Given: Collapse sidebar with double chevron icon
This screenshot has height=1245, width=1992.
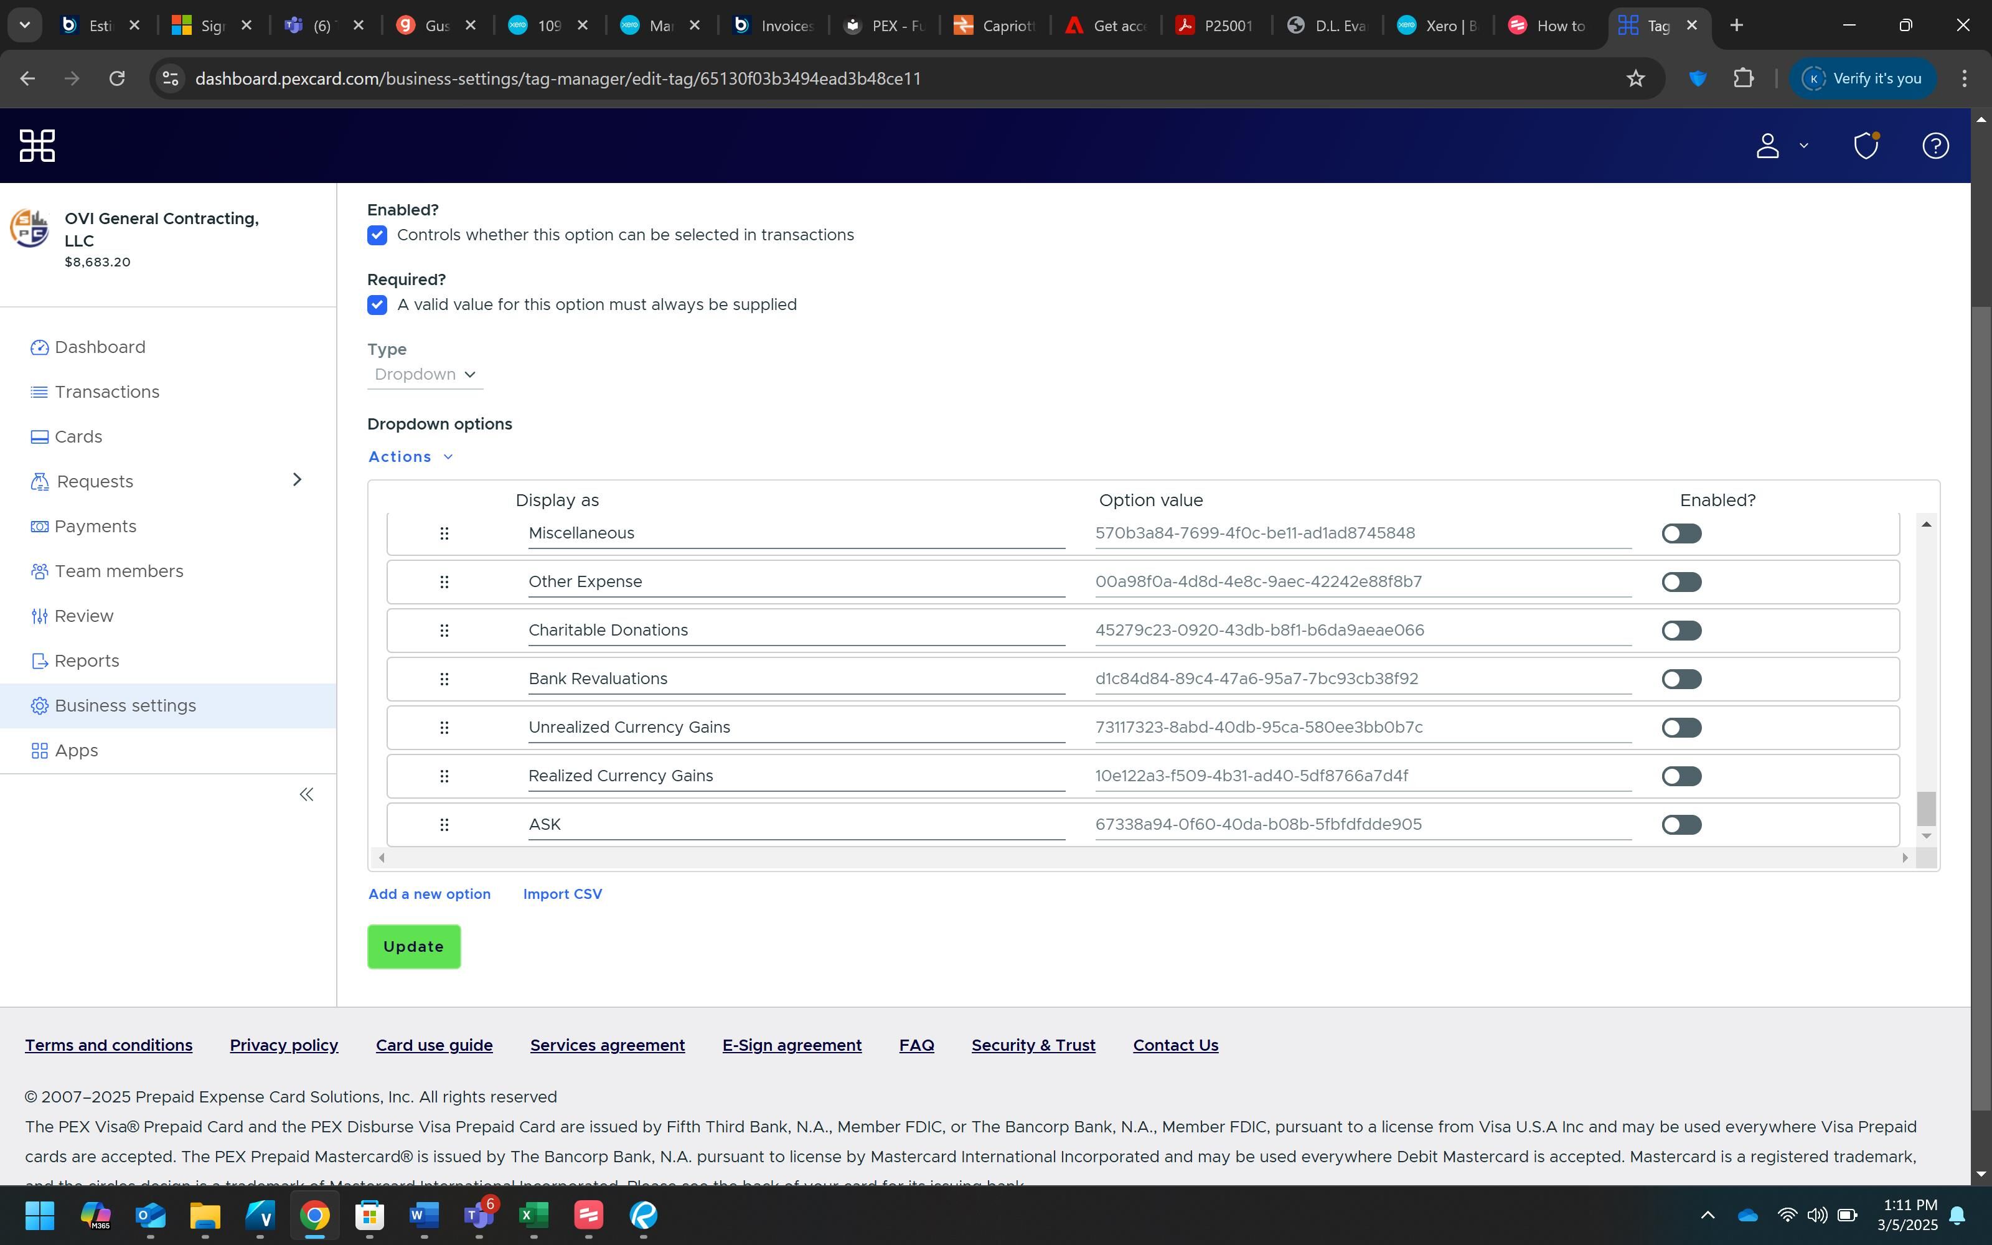Looking at the screenshot, I should [x=306, y=794].
